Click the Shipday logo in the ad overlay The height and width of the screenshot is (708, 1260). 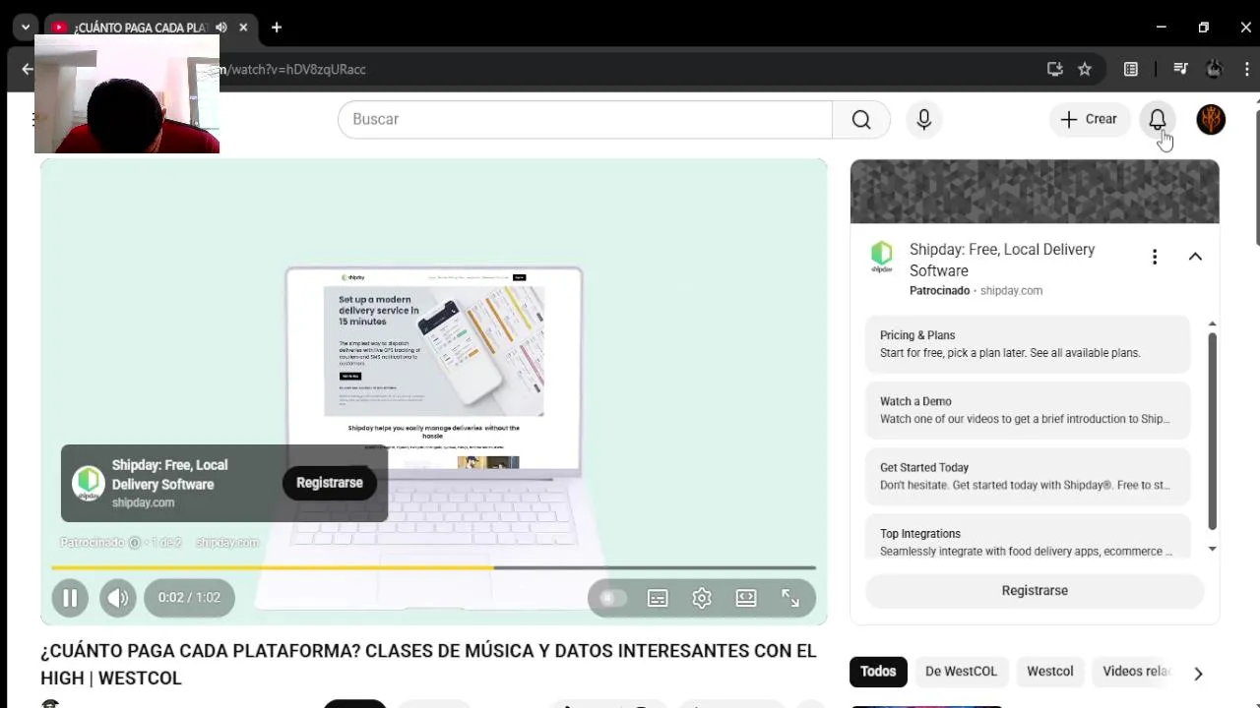pos(89,483)
